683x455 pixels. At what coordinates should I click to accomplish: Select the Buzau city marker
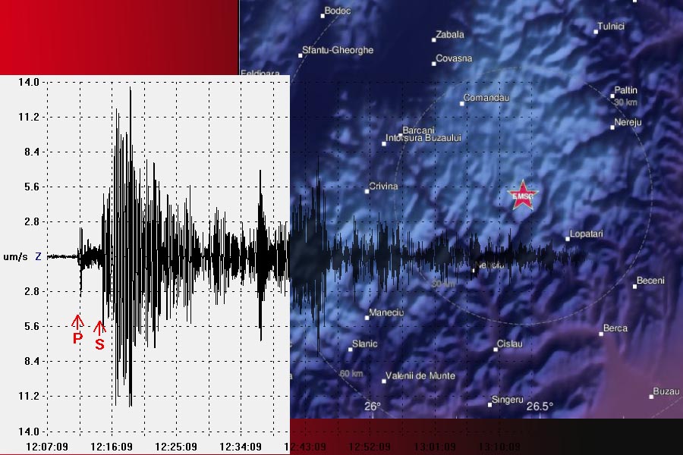pyautogui.click(x=652, y=396)
